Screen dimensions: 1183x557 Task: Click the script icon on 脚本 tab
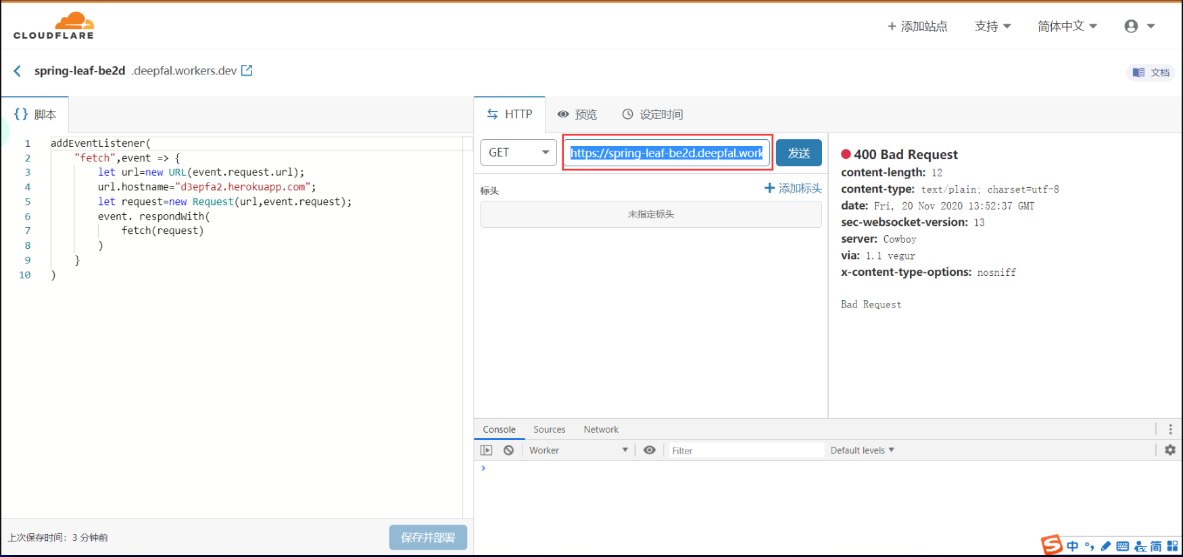coord(21,114)
